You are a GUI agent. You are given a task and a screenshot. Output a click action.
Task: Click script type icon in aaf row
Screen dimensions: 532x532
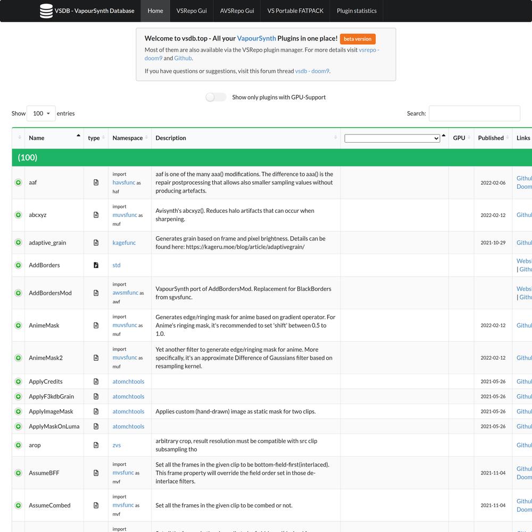click(96, 182)
